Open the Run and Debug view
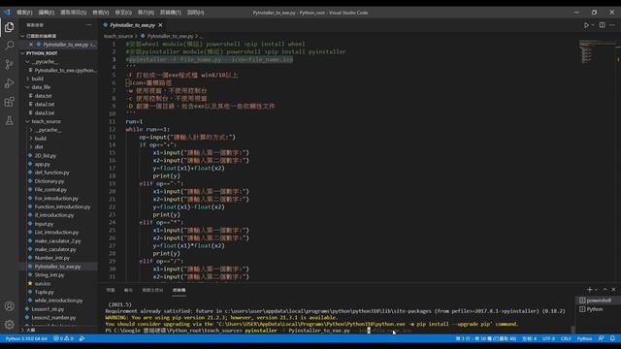Image resolution: width=621 pixels, height=349 pixels. tap(9, 83)
